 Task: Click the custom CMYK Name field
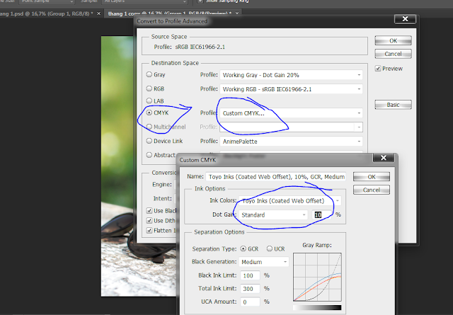point(276,176)
